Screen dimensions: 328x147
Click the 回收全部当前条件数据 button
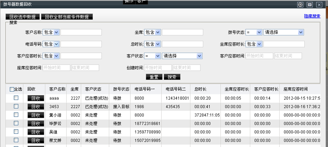click(x=67, y=17)
